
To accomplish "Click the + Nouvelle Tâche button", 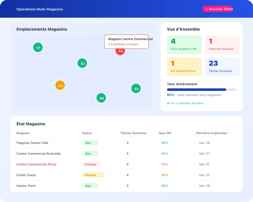I will (x=218, y=9).
